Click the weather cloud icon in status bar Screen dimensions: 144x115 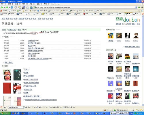coord(137,110)
